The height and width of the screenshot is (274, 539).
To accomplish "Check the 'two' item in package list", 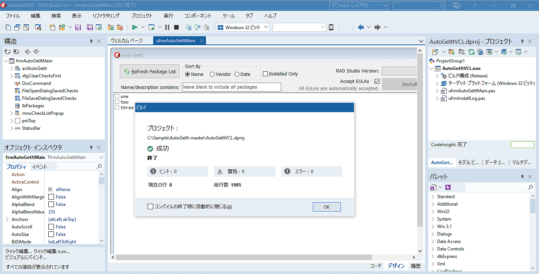I will point(117,102).
